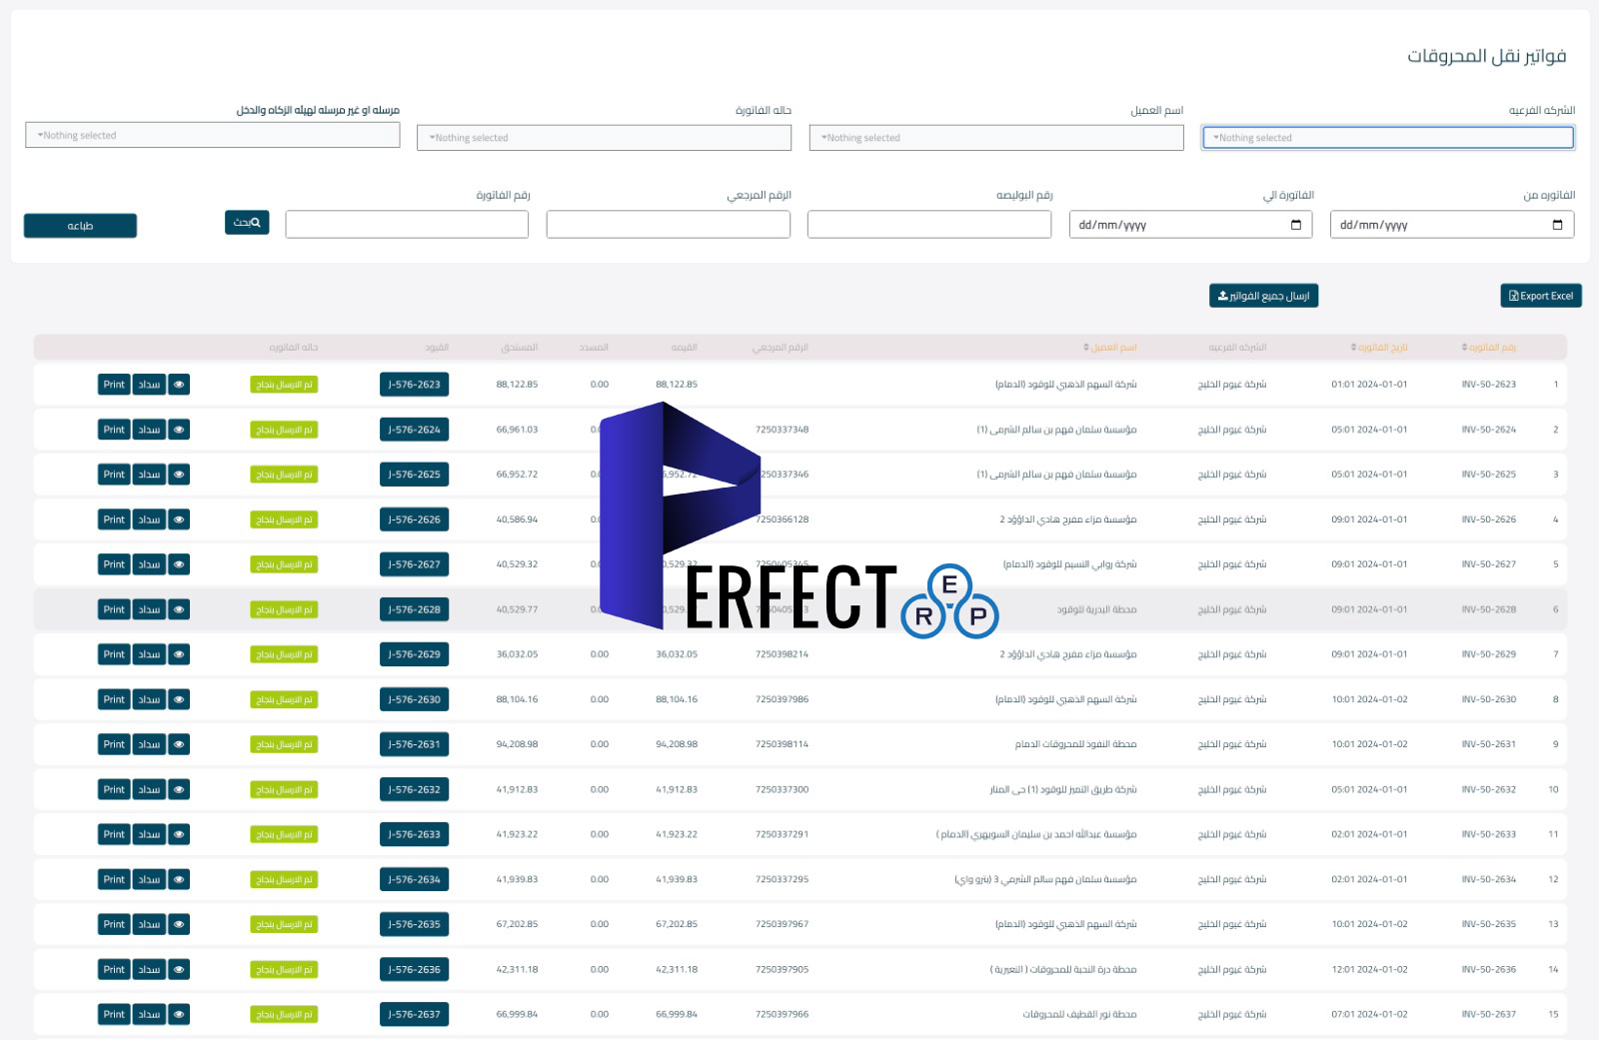View invoice INV-50-2625 via eye icon
The image size is (1599, 1040).
[x=179, y=475]
